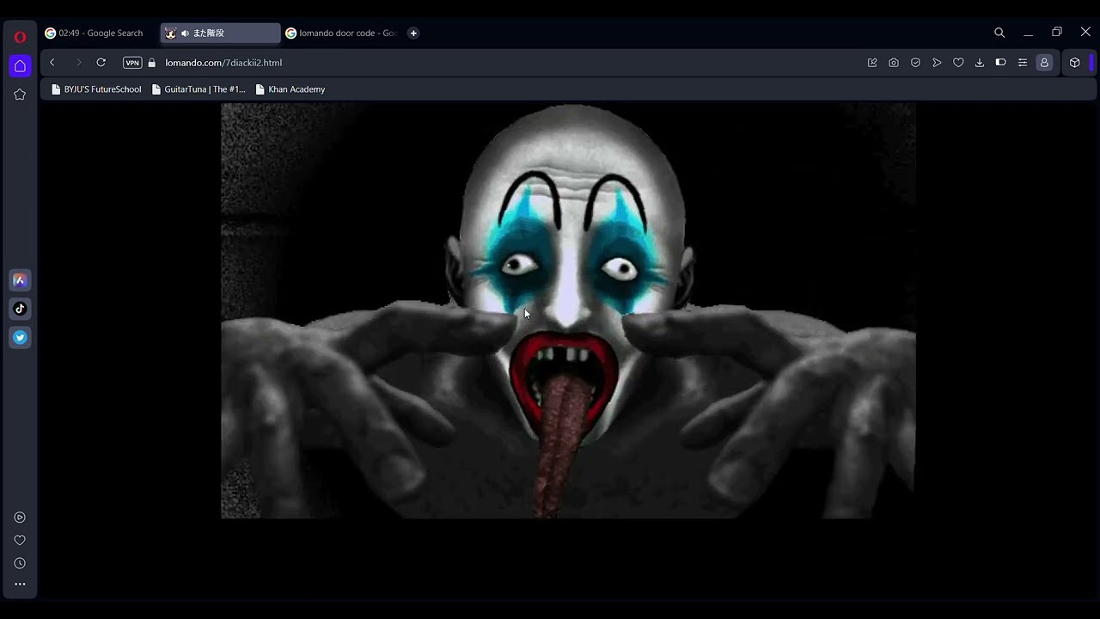Toggle the VPN badge

(132, 63)
